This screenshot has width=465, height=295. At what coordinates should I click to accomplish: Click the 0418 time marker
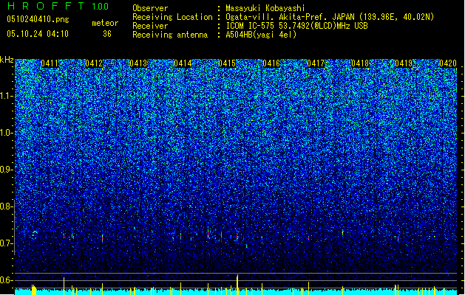pos(360,63)
